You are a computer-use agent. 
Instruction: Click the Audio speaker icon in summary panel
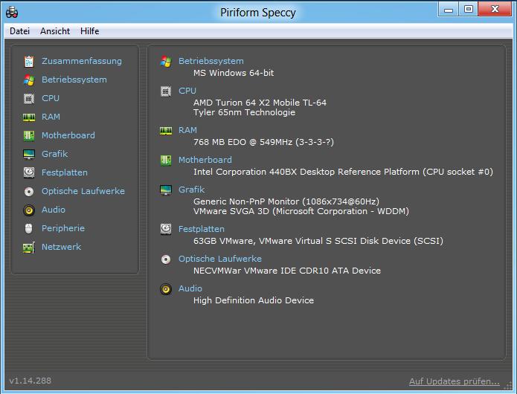click(x=166, y=289)
